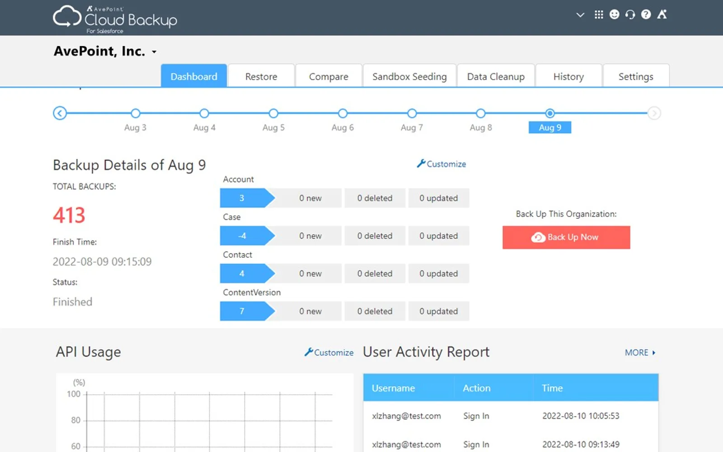Select the Aug 9 timeline point

pyautogui.click(x=550, y=113)
